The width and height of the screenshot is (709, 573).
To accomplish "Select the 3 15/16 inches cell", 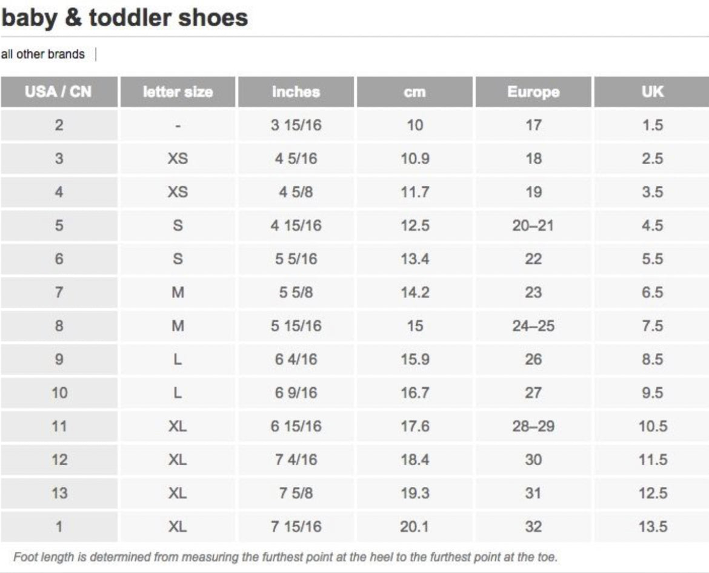I will [x=296, y=125].
